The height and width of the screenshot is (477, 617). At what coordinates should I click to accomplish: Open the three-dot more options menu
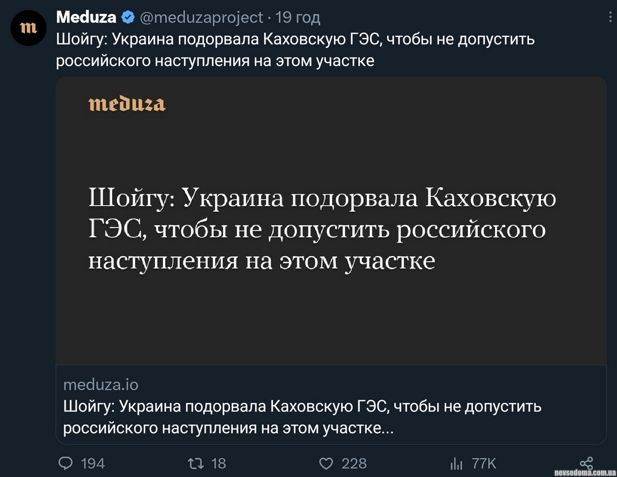click(610, 17)
